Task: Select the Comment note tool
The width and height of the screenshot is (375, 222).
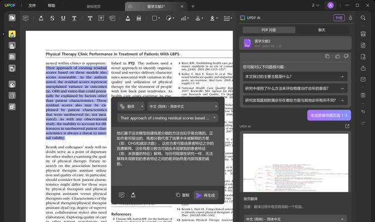Action: 26,18
